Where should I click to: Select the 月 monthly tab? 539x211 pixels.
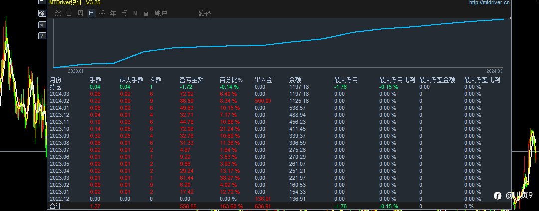coord(91,14)
